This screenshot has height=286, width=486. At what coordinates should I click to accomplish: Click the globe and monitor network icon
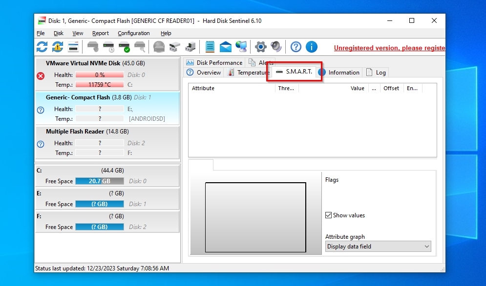pyautogui.click(x=241, y=47)
